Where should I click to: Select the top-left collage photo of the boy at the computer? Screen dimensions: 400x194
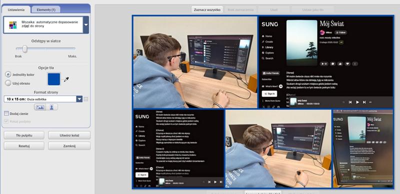point(195,62)
